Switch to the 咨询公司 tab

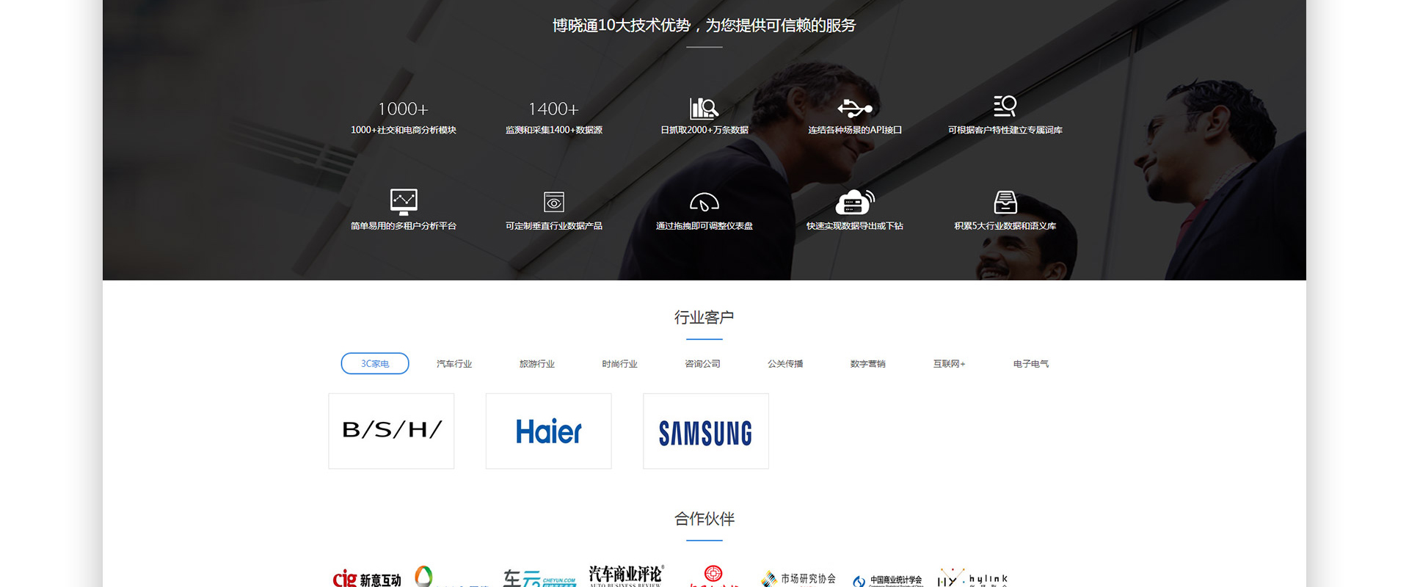coord(702,364)
